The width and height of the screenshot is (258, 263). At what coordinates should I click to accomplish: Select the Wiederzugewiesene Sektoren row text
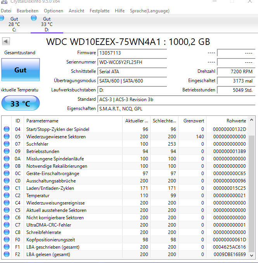56,137
